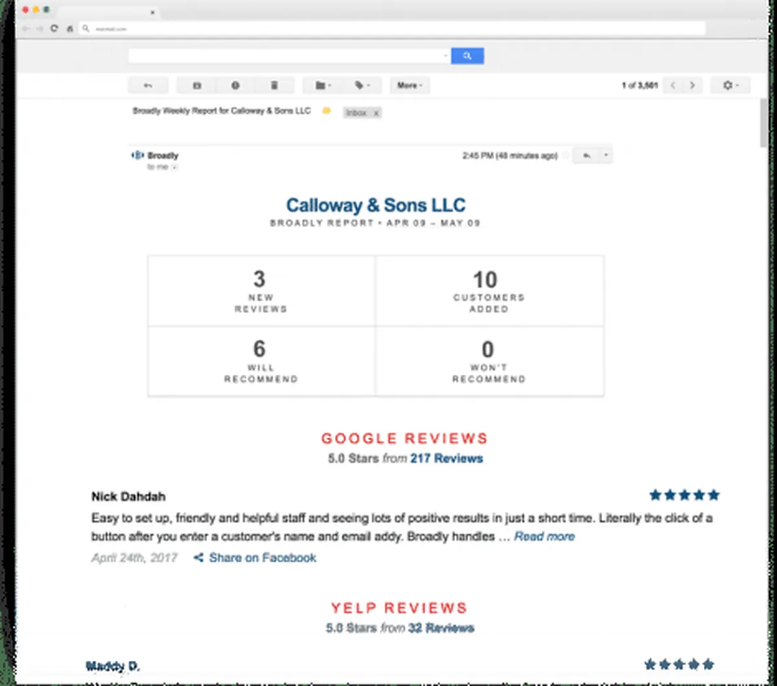This screenshot has height=686, width=777.
Task: Click the share icon beside Share on Facebook
Action: click(199, 558)
